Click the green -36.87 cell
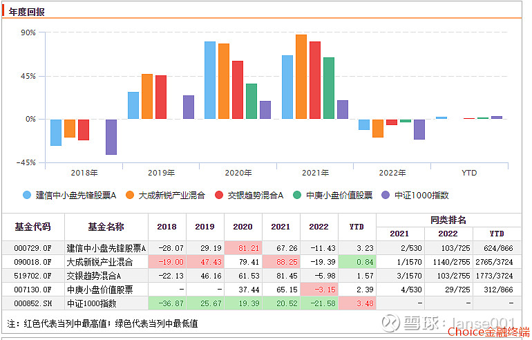This screenshot has height=340, width=532. pyautogui.click(x=167, y=303)
